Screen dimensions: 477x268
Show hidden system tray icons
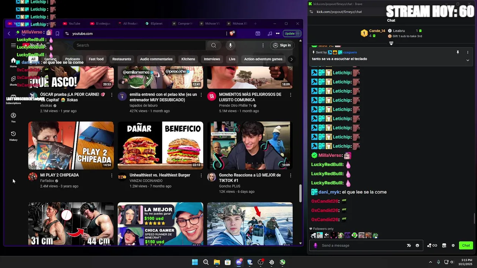(430, 262)
